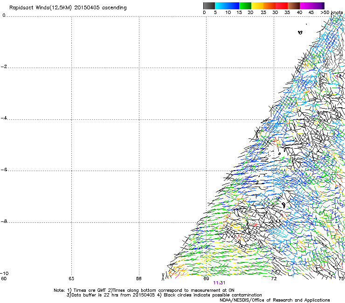Pick the cyan-to-blue 5-15 knots legend gradient
The height and width of the screenshot is (303, 345).
coord(227,6)
